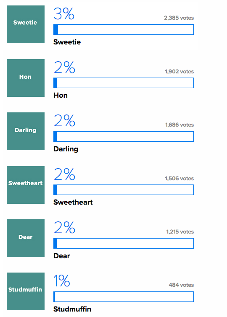Image resolution: width=227 pixels, height=317 pixels.
Task: Click the Studmuffin 1% progress bar
Action: coord(124,296)
